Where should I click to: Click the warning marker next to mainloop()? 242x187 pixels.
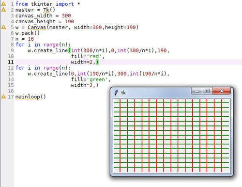click(3, 96)
